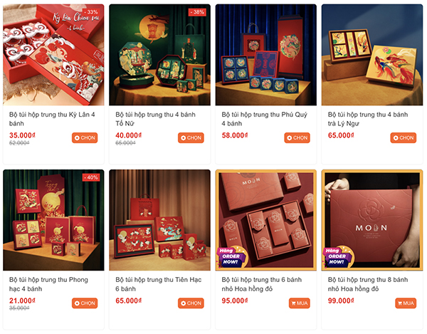Open title link Bộ túi hộp trung thu Tiên Hạc 6 bánh
Image resolution: width=427 pixels, height=334 pixels.
click(x=159, y=284)
